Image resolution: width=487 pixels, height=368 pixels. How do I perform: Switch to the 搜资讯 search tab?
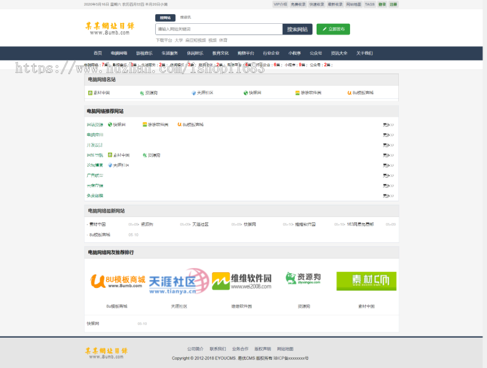click(185, 17)
